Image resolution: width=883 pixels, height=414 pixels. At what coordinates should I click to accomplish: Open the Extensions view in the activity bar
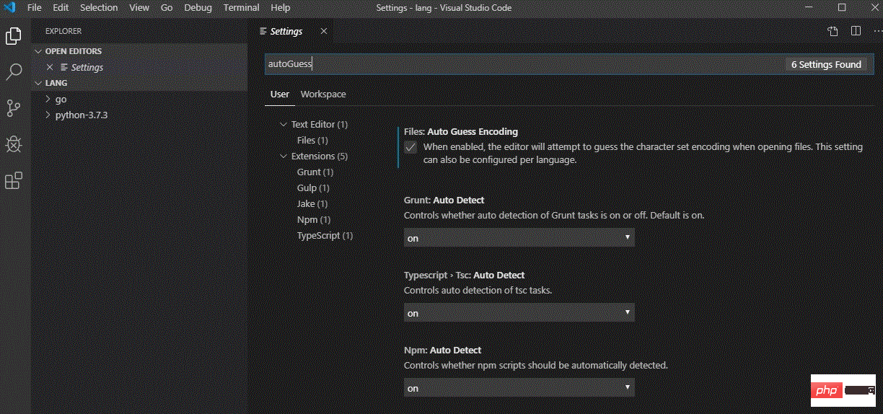14,180
